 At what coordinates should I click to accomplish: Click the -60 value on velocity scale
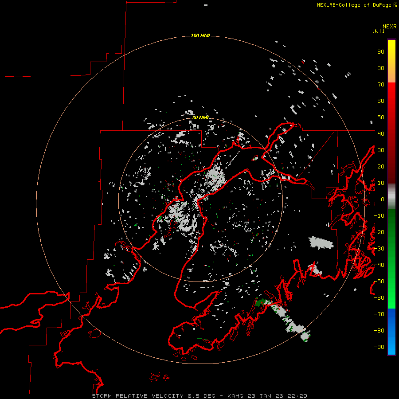(379, 298)
